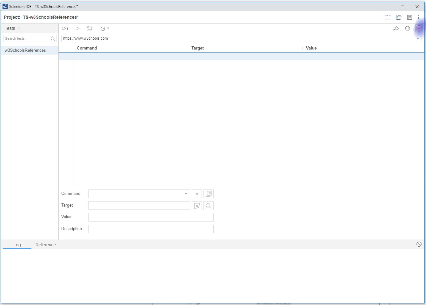Image resolution: width=426 pixels, height=305 pixels.
Task: Clear the log with the circle-slash icon
Action: 419,244
